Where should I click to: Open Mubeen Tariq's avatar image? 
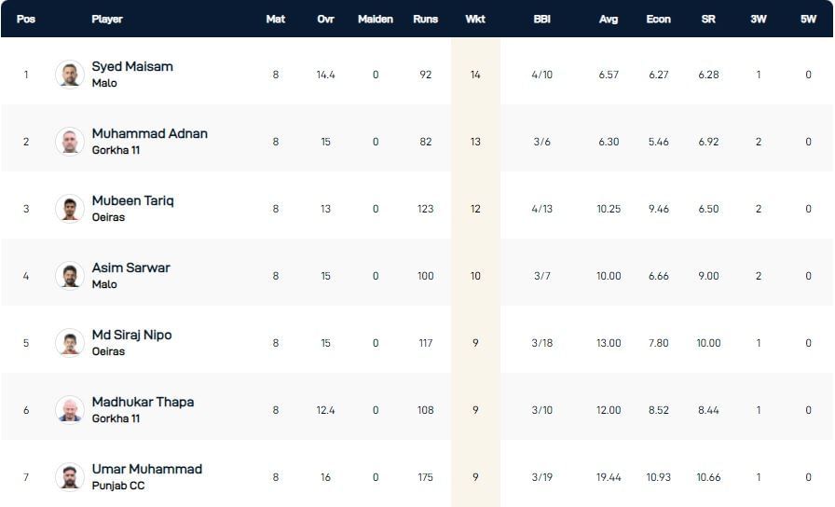click(x=70, y=209)
